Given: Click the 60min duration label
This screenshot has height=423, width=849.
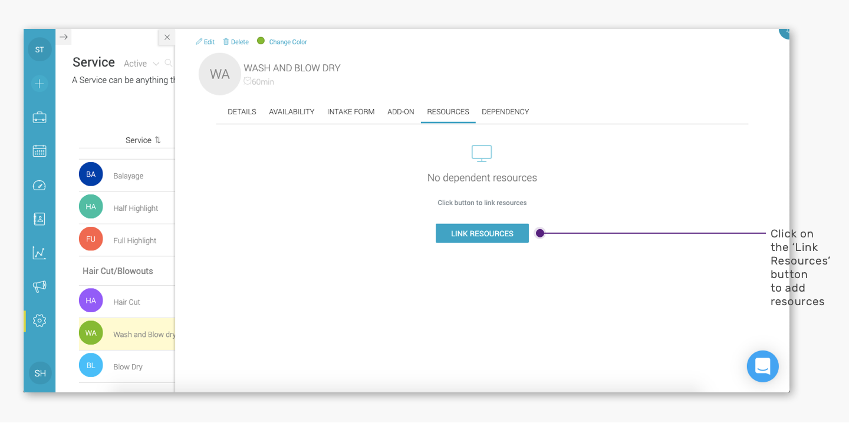Looking at the screenshot, I should 259,82.
